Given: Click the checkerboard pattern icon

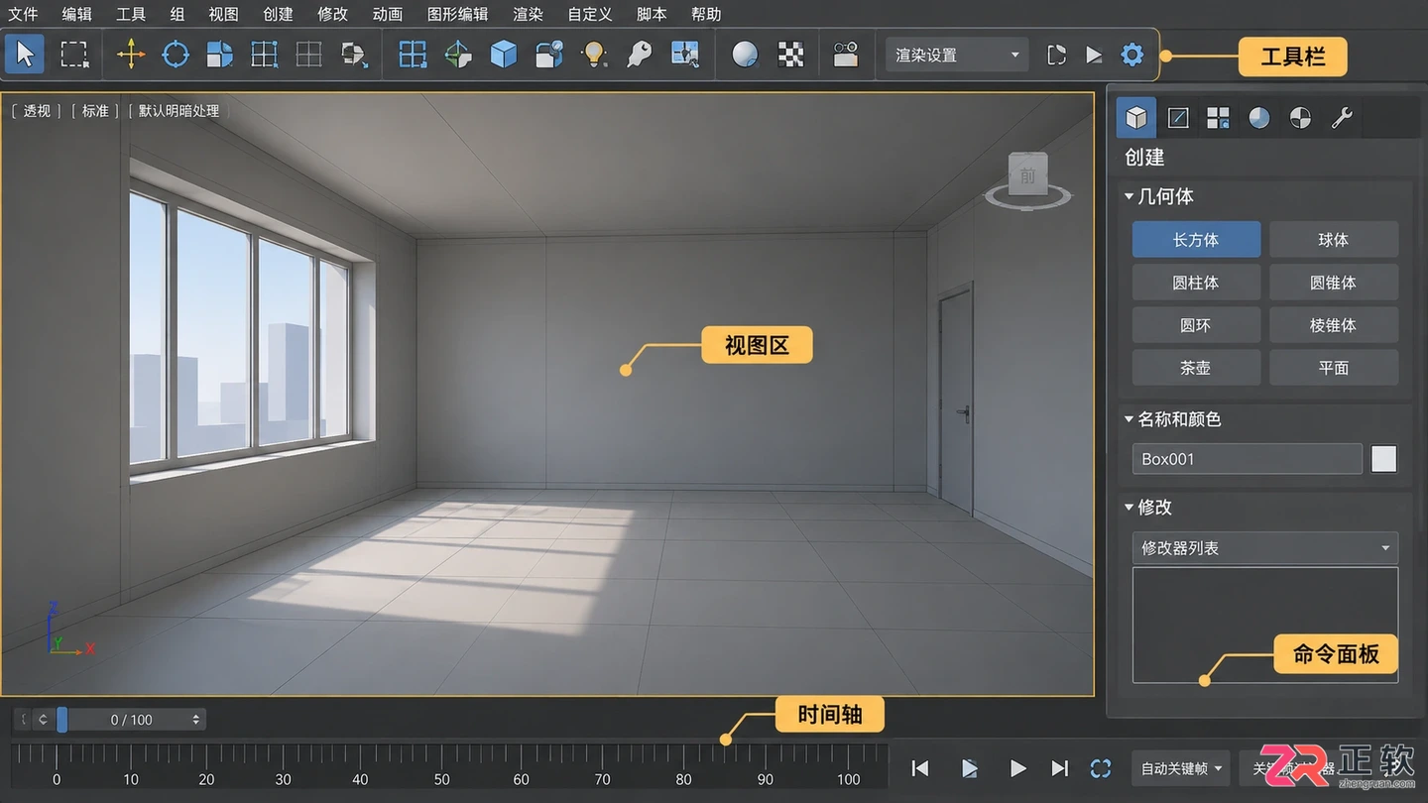Looking at the screenshot, I should tap(790, 55).
